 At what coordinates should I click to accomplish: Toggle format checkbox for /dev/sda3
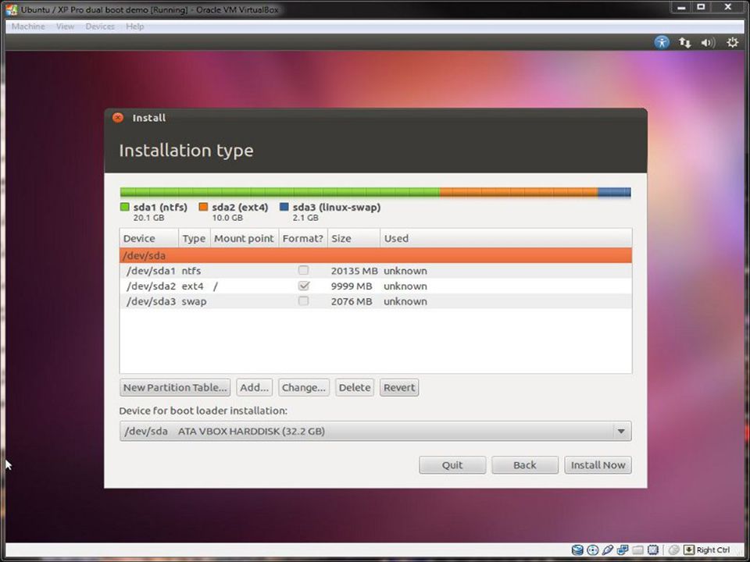(x=303, y=301)
